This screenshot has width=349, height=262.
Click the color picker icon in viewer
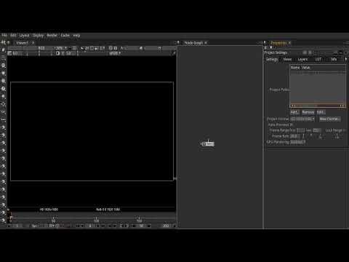(174, 53)
